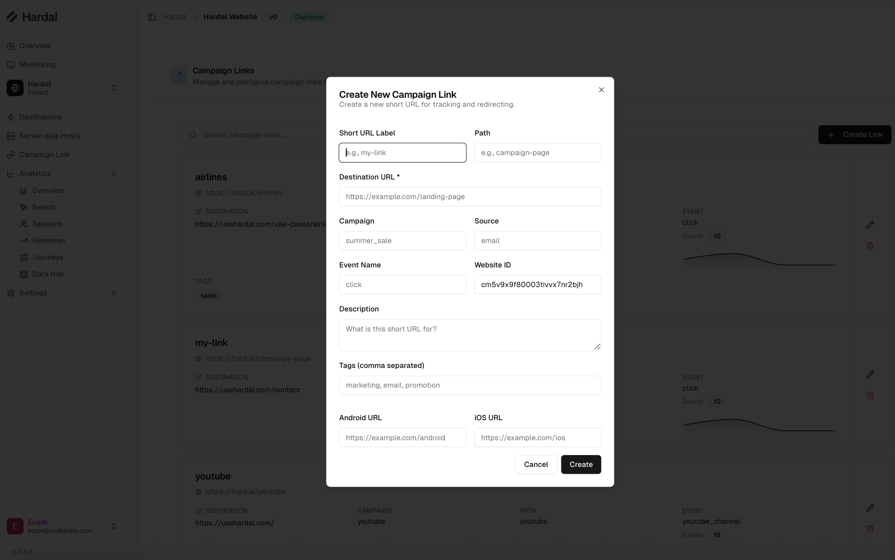
Task: Toggle the sidebar panel icon
Action: click(x=152, y=17)
